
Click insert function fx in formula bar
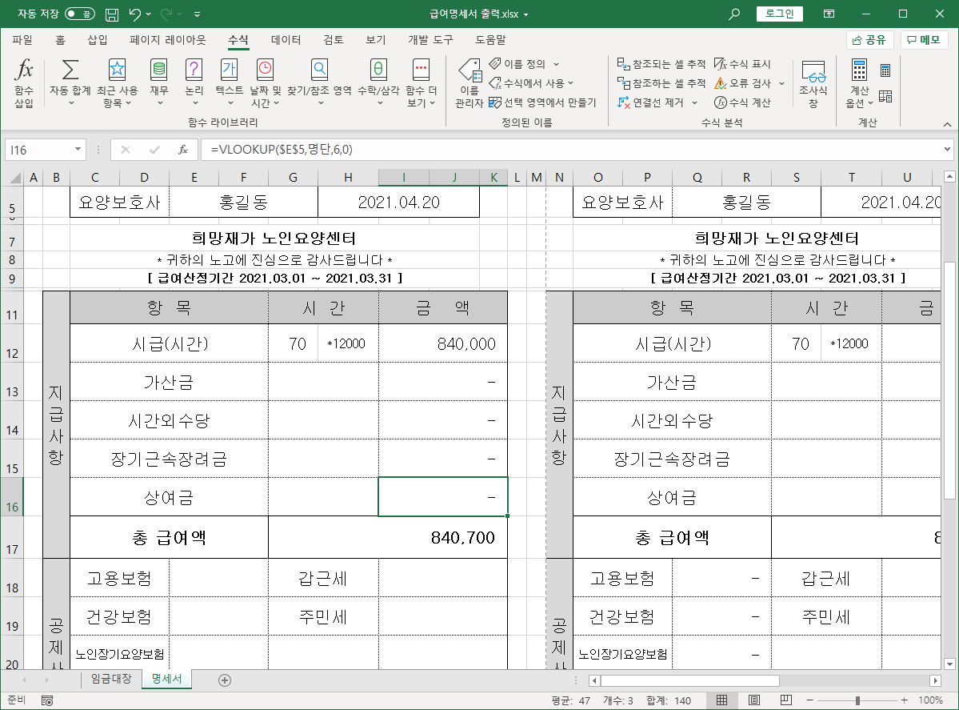click(183, 150)
